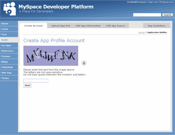Image resolution: width=175 pixels, height=135 pixels.
Task: Focus the header search input field
Action: click(147, 15)
